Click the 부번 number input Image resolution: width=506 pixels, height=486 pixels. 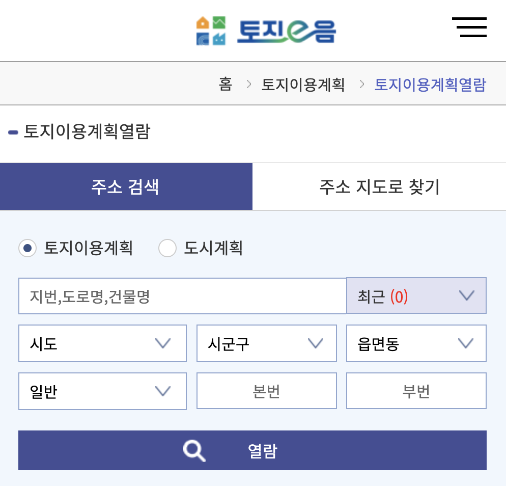coord(416,391)
